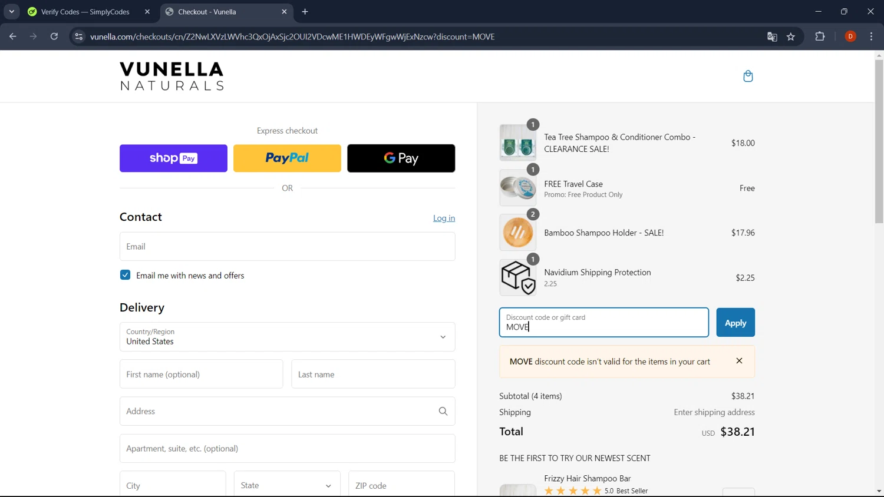Image resolution: width=884 pixels, height=497 pixels.
Task: Open the Country/Region dropdown
Action: [x=287, y=337]
